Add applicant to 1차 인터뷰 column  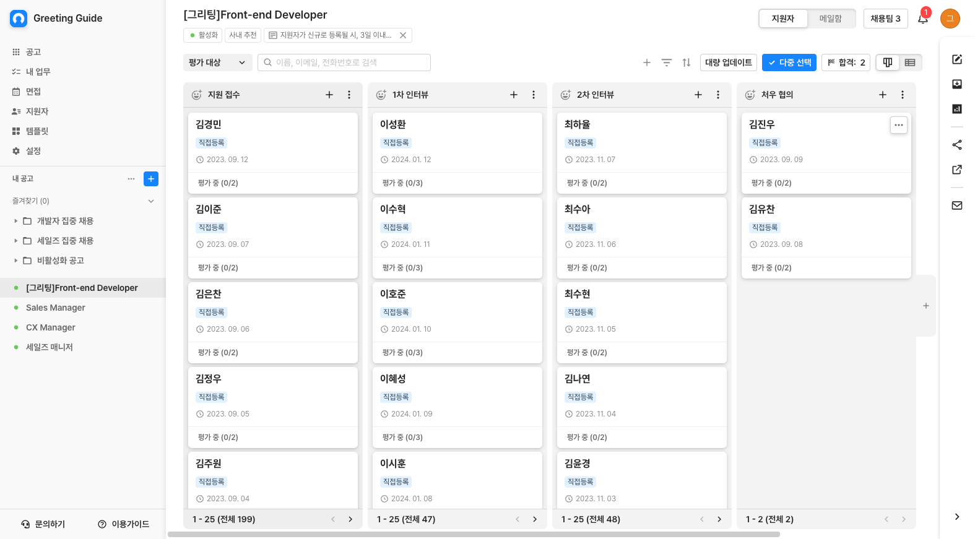click(x=514, y=95)
